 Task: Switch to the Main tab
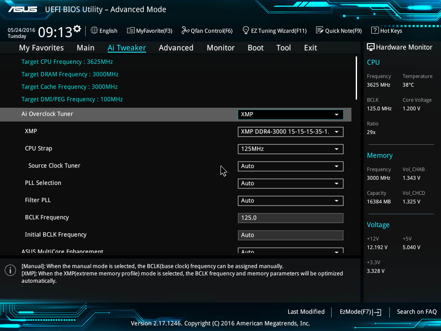coord(86,48)
